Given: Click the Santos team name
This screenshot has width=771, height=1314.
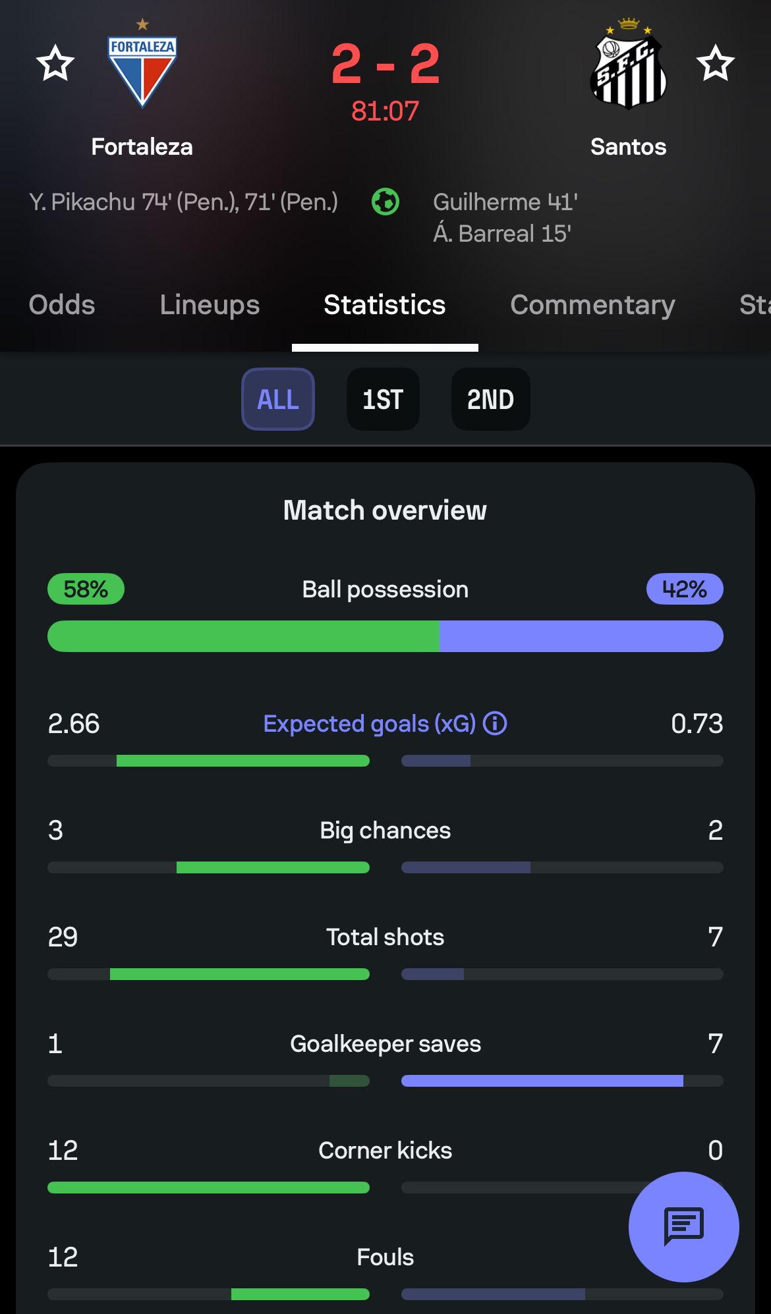Looking at the screenshot, I should (x=628, y=147).
